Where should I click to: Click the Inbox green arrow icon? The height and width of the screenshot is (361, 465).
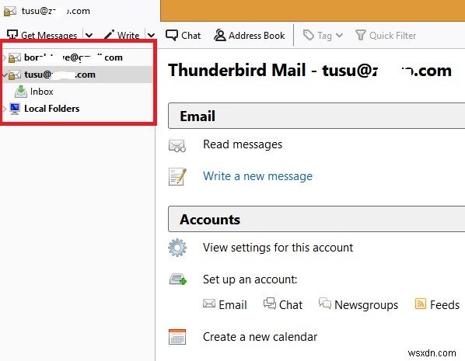(x=21, y=92)
